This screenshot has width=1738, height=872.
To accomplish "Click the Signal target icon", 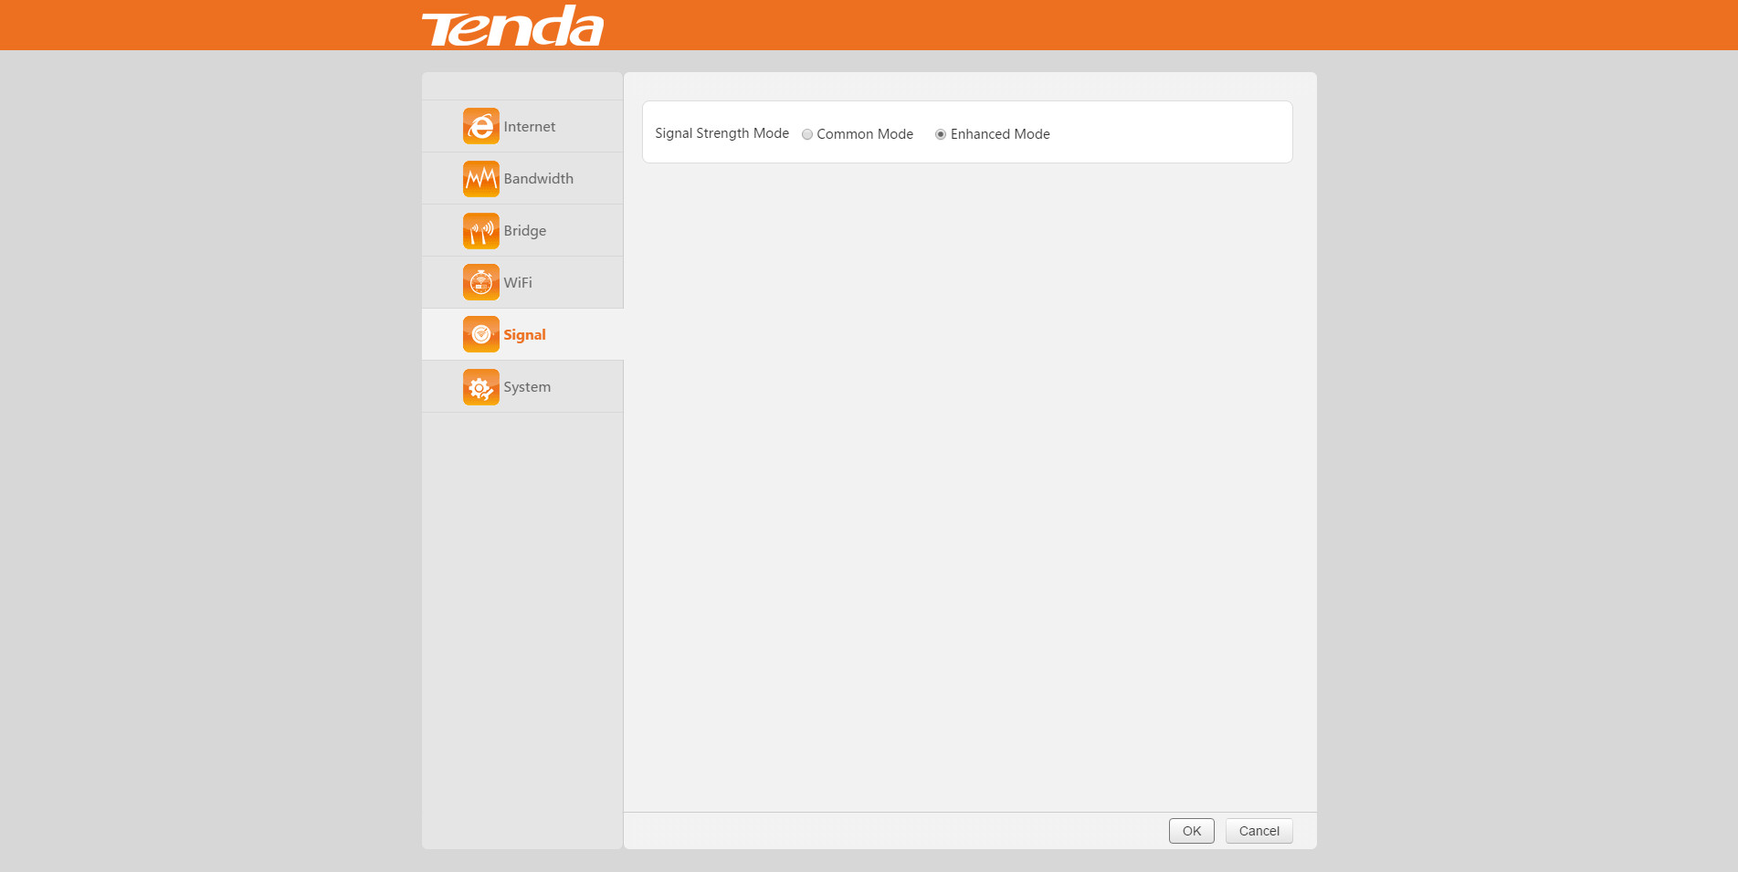I will (481, 334).
